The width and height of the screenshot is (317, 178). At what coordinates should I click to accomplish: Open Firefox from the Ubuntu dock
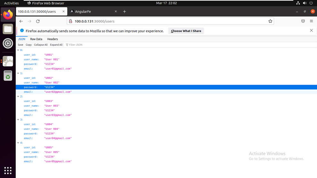pyautogui.click(x=8, y=14)
